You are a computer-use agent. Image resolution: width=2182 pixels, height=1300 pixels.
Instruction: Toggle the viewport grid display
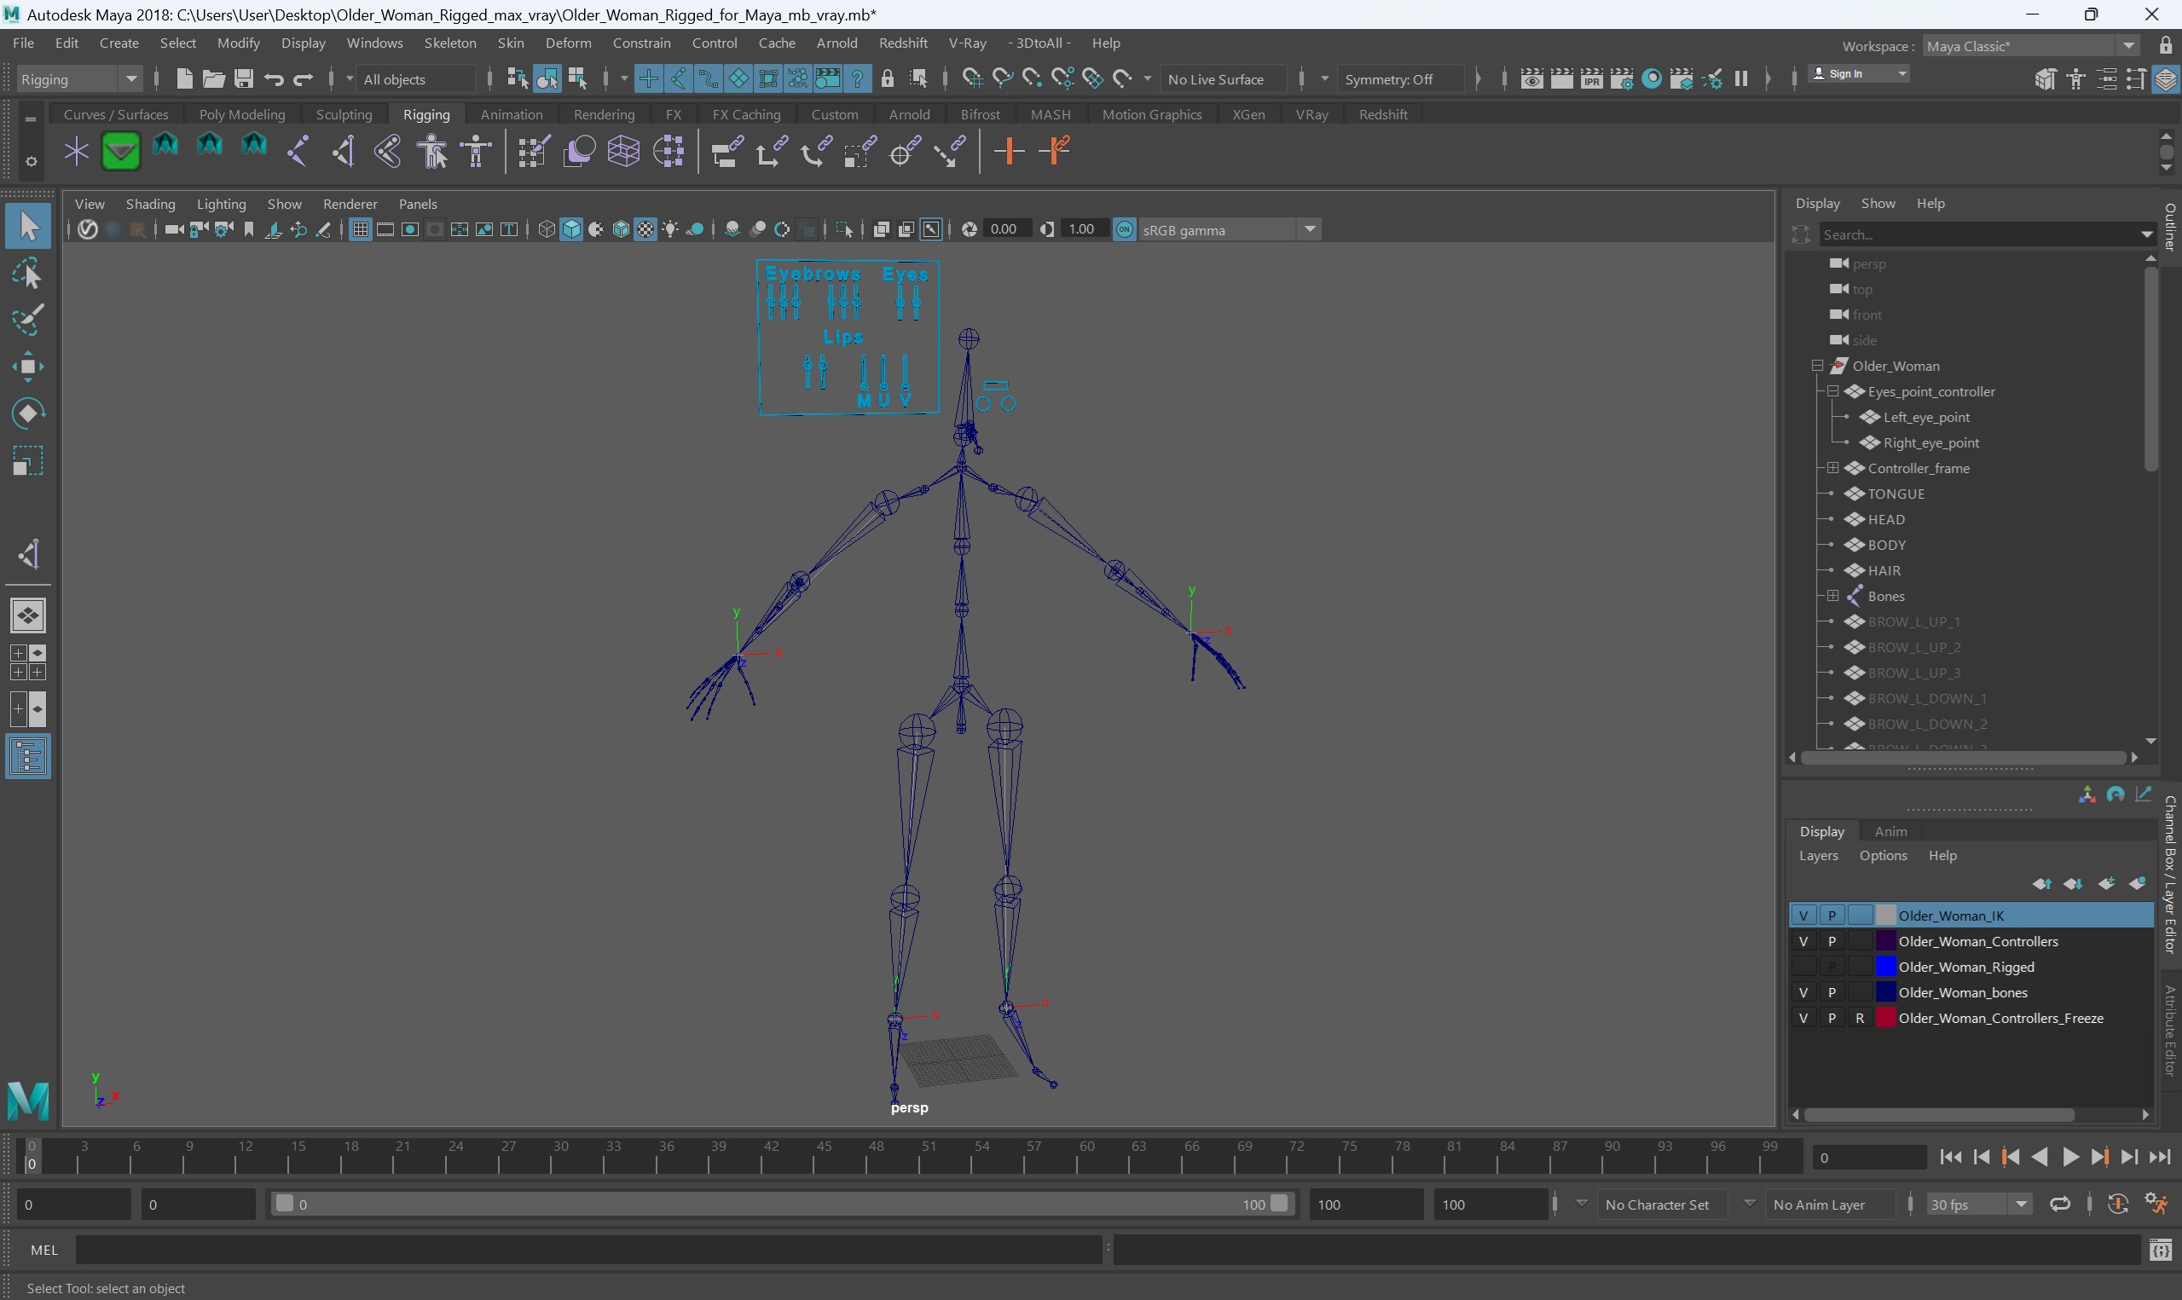360,229
